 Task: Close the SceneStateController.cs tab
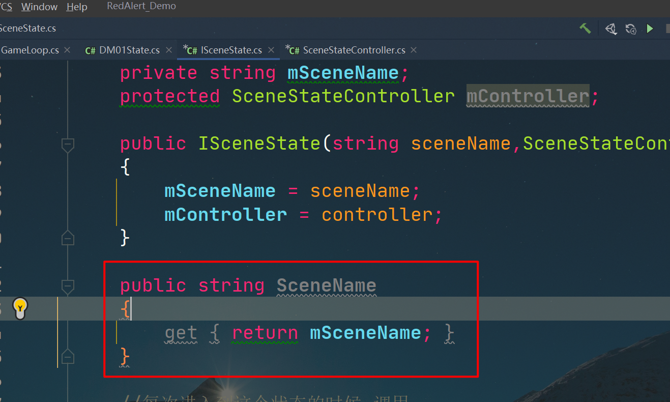(414, 50)
